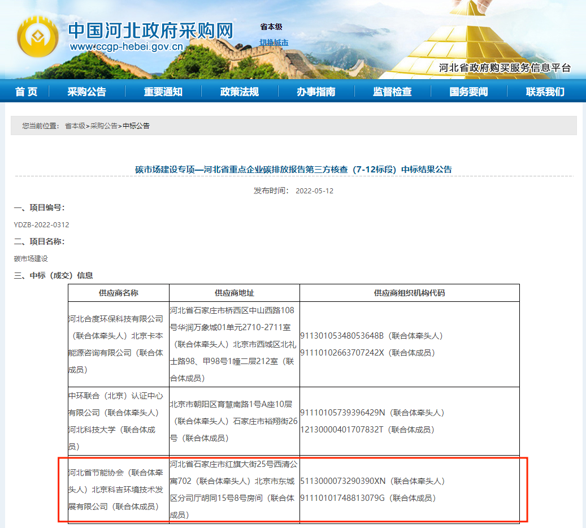This screenshot has height=528, width=586.
Task: Select 中标公告 in the breadcrumb trail
Action: [x=136, y=126]
